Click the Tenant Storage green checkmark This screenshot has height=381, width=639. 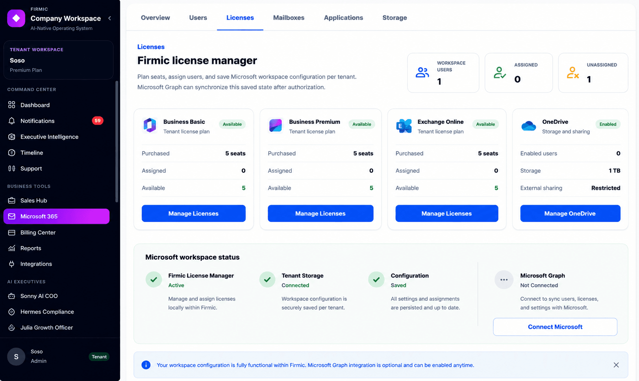pos(267,280)
